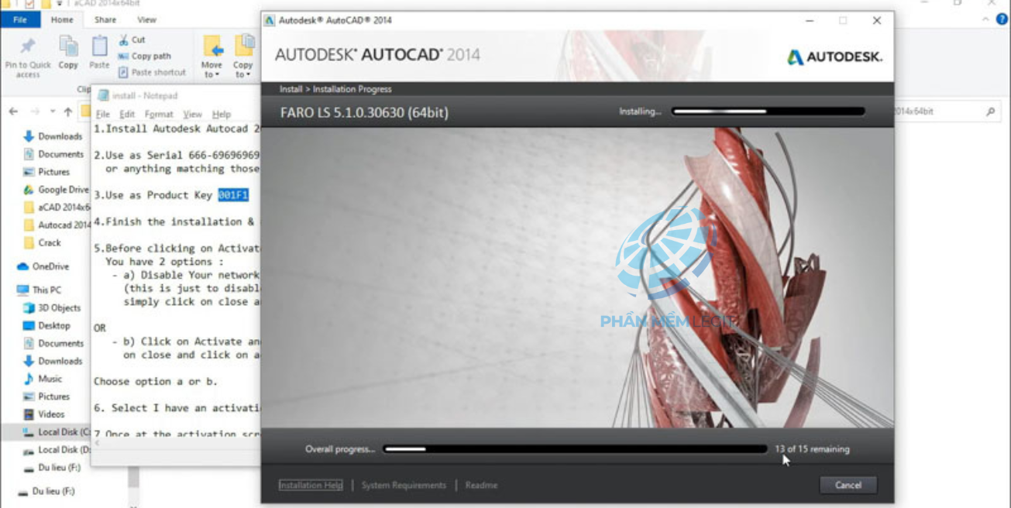Click the Notepad icon in its title bar
Viewport: 1011px width, 508px height.
(103, 95)
